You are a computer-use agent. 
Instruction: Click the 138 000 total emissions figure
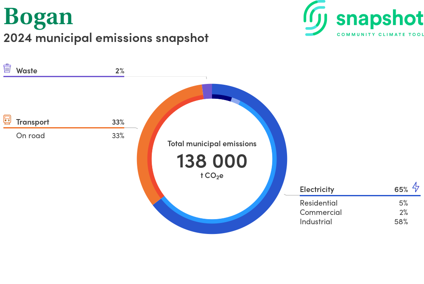point(212,161)
